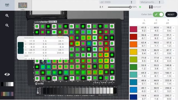Click plus button beside L 41.5
This screenshot has height=100, width=178.
(x=148, y=28)
